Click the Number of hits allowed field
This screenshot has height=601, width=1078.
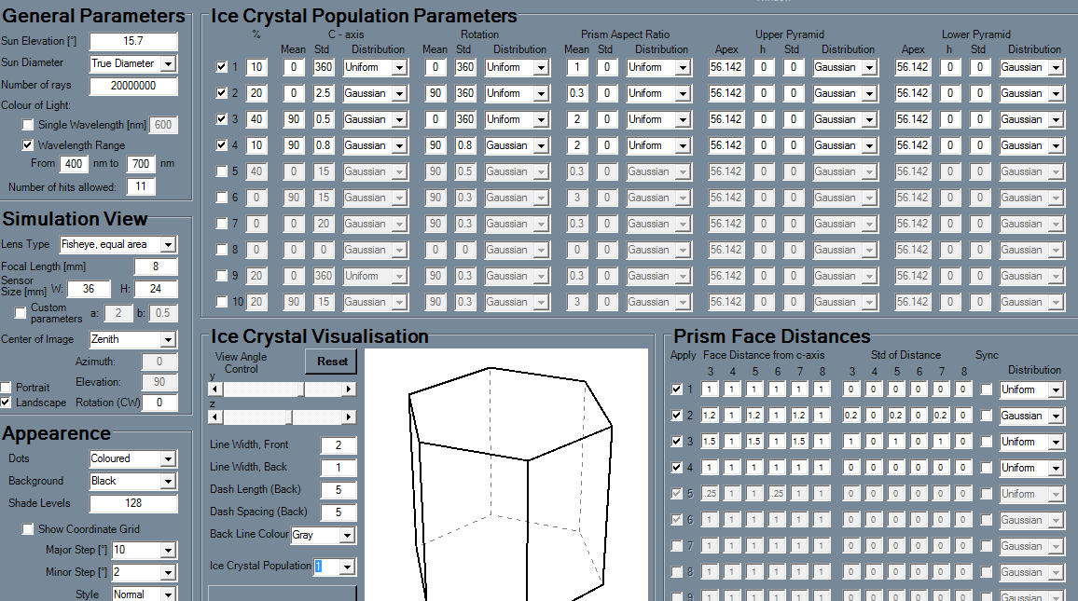pos(141,187)
